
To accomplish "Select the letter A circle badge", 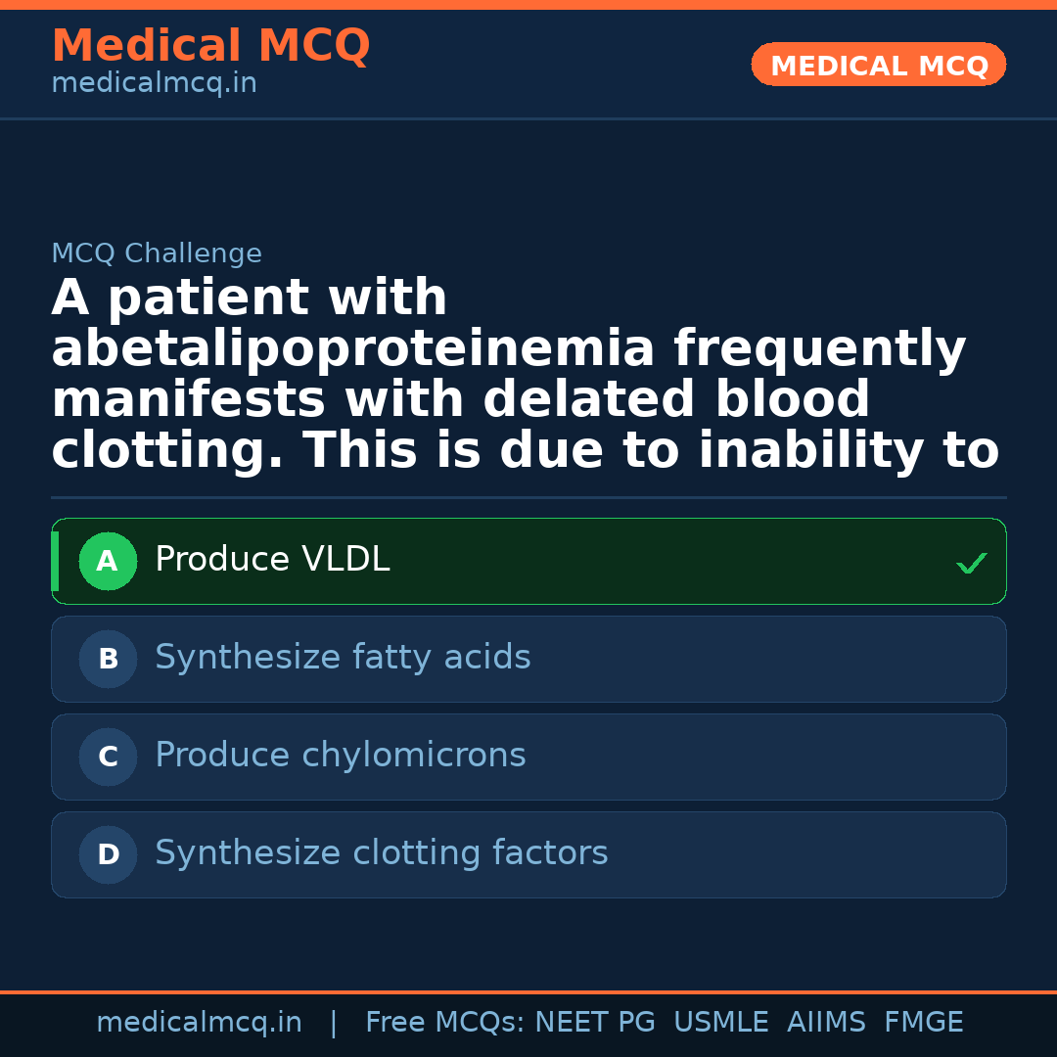I will pos(108,562).
